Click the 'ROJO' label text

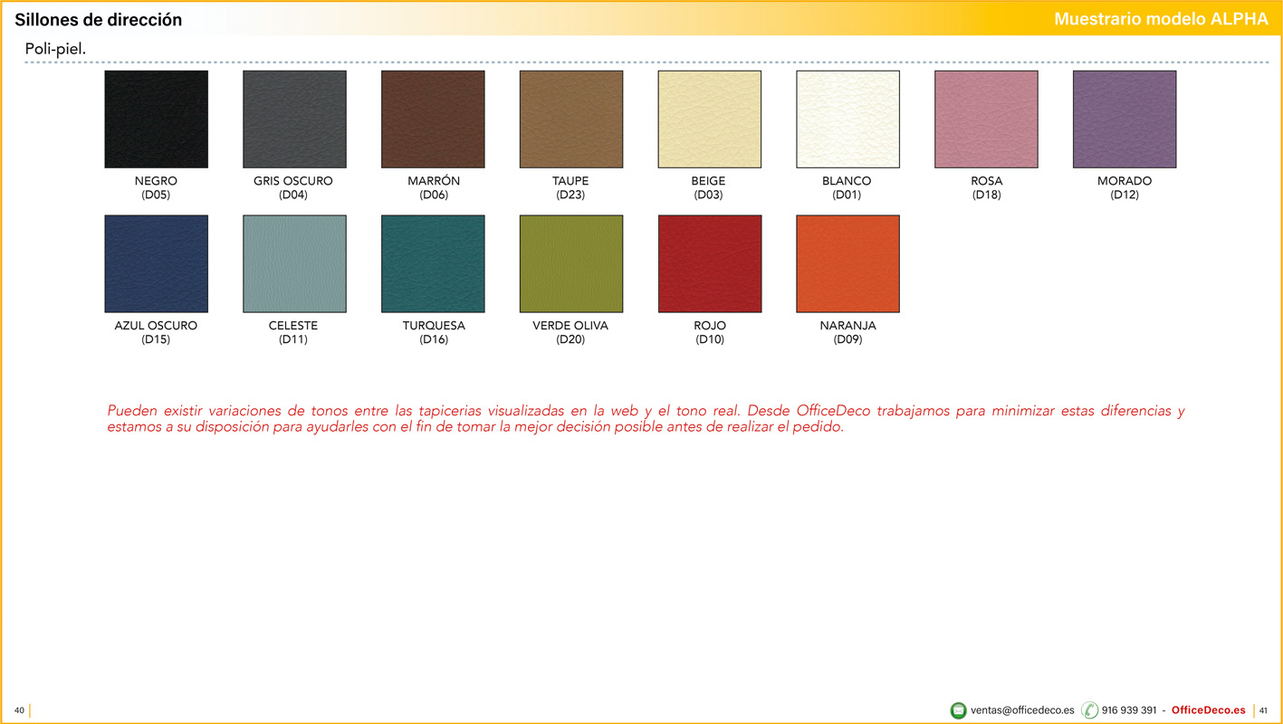click(710, 326)
